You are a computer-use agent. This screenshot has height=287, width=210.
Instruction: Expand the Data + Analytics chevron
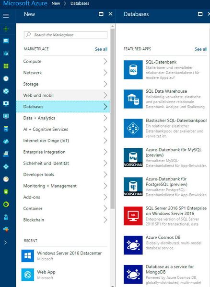105,118
